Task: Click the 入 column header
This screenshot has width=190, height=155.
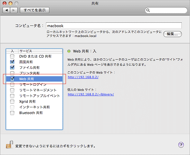Action: pos(12,51)
